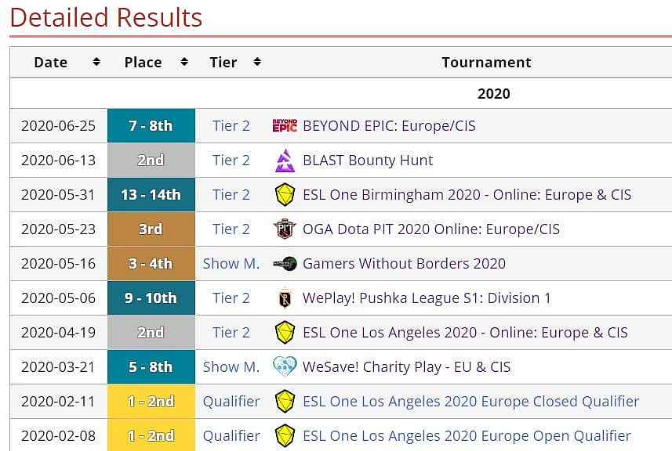Click the Tournament column header
Viewport: 672px width, 451px height.
pyautogui.click(x=486, y=63)
